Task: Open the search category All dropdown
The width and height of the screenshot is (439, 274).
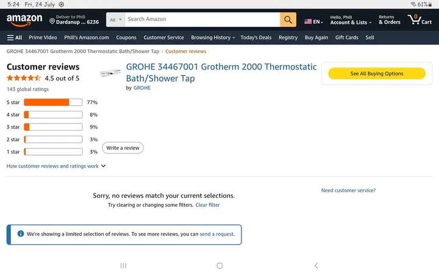Action: click(115, 19)
